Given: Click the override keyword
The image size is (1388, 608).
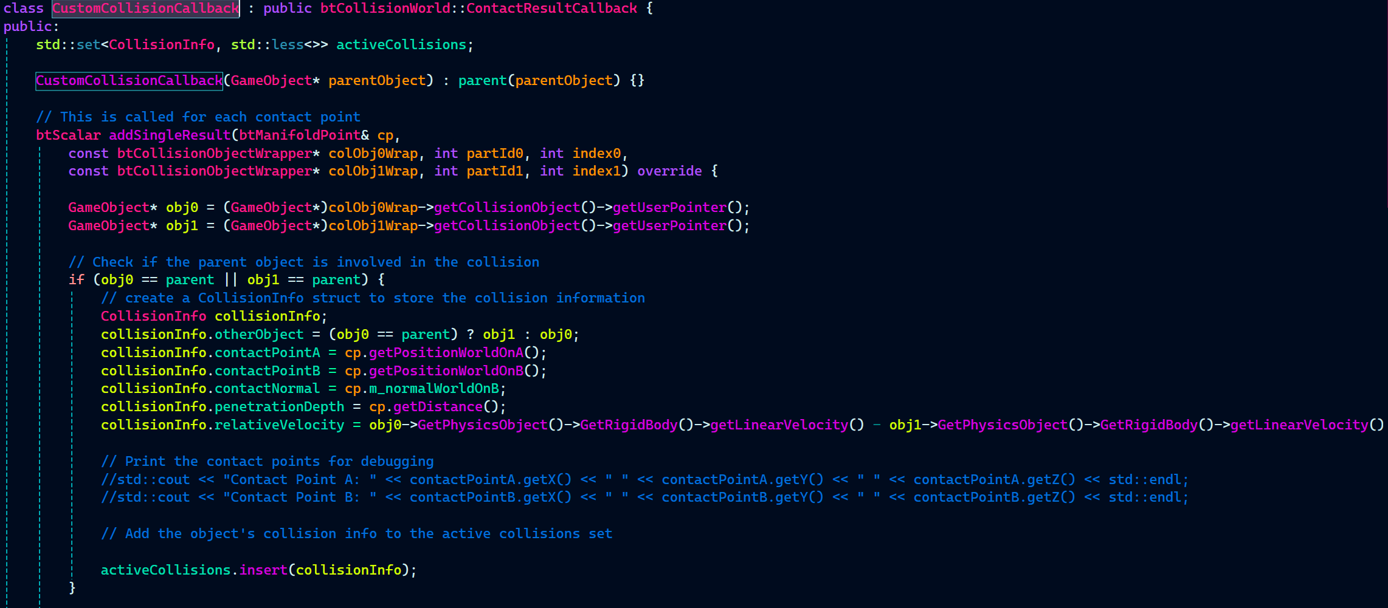Looking at the screenshot, I should (x=669, y=171).
